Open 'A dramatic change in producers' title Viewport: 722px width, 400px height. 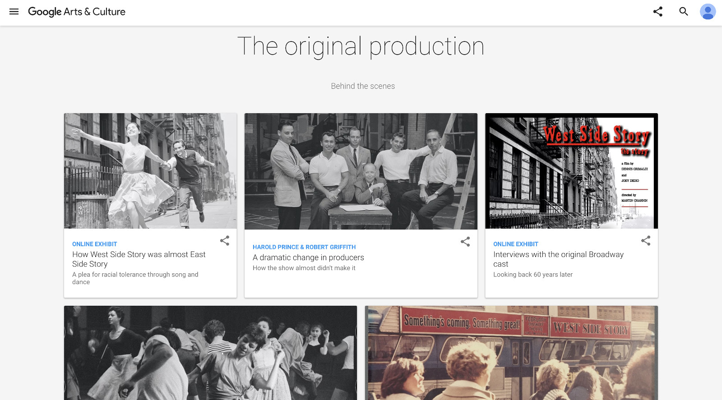308,257
